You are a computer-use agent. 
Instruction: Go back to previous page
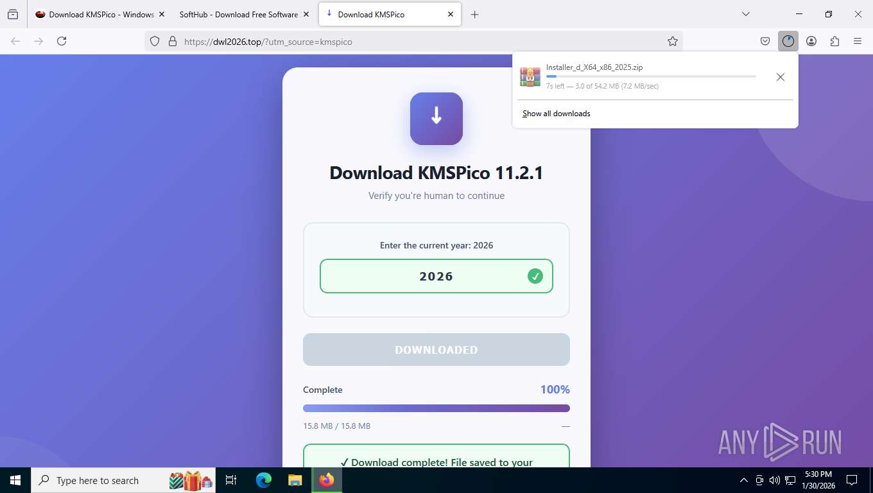[15, 41]
